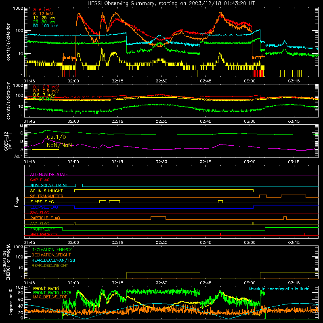The height and width of the screenshot is (323, 323).
Task: Select the BAD_PACKETS flag label
Action: coord(44,234)
